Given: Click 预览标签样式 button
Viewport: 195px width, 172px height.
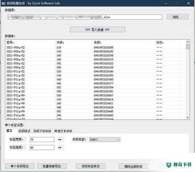Looking at the screenshot, I should point(91,166).
